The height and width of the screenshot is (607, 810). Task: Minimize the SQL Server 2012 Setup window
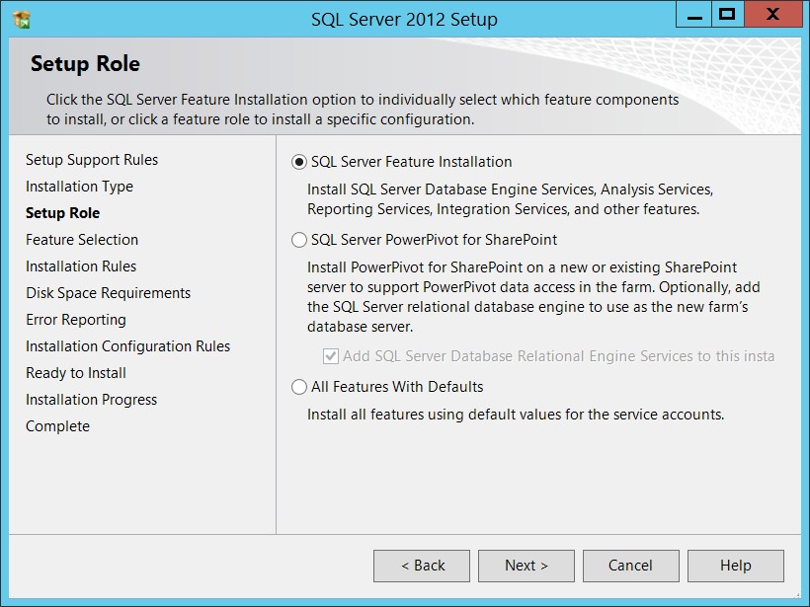pyautogui.click(x=694, y=15)
